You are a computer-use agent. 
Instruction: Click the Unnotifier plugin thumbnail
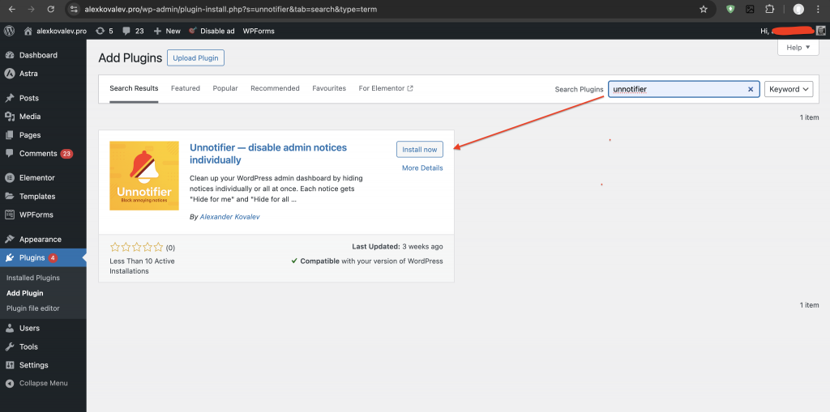[144, 176]
